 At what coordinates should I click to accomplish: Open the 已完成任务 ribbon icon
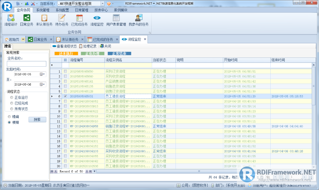click(x=79, y=20)
